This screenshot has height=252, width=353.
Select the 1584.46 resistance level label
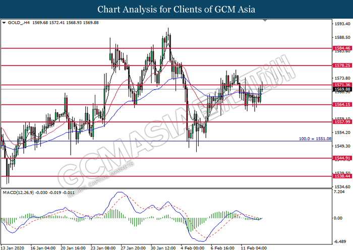click(x=342, y=48)
